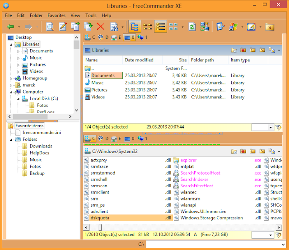Click root-folder icon in Libraries header
The width and height of the screenshot is (289, 250).
(x=262, y=50)
